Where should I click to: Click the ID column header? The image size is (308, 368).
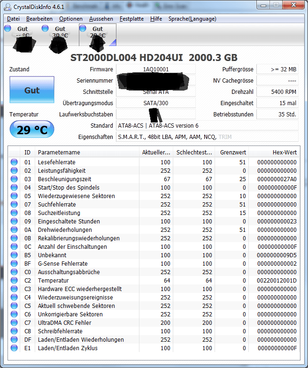(x=27, y=152)
